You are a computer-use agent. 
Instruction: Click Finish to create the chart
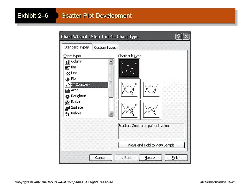[x=176, y=158]
